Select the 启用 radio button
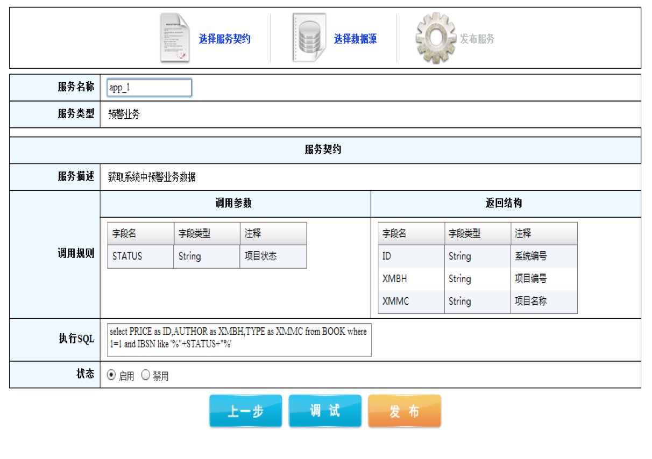This screenshot has width=652, height=459. (111, 375)
